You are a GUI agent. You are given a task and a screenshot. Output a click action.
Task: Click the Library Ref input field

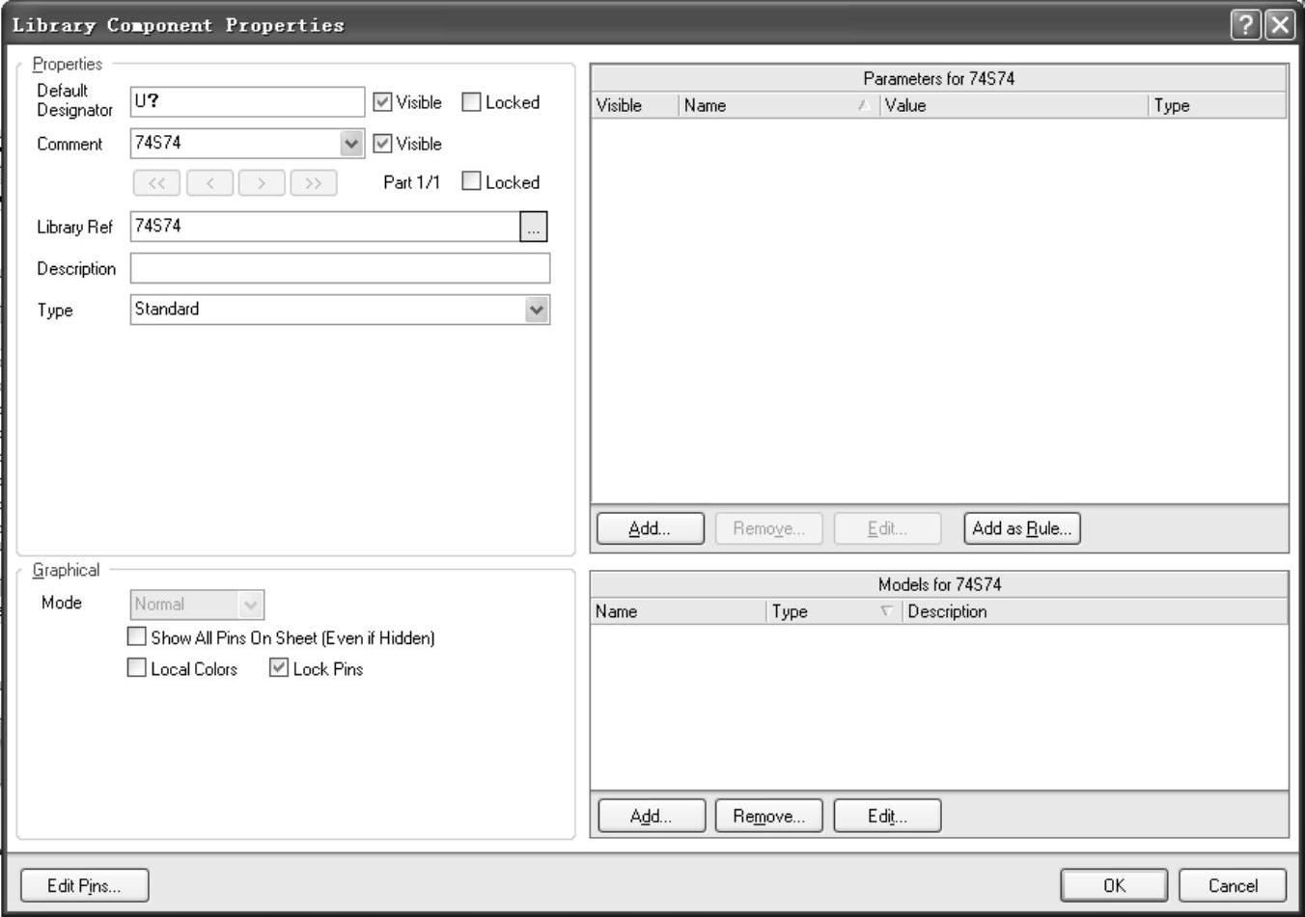325,227
